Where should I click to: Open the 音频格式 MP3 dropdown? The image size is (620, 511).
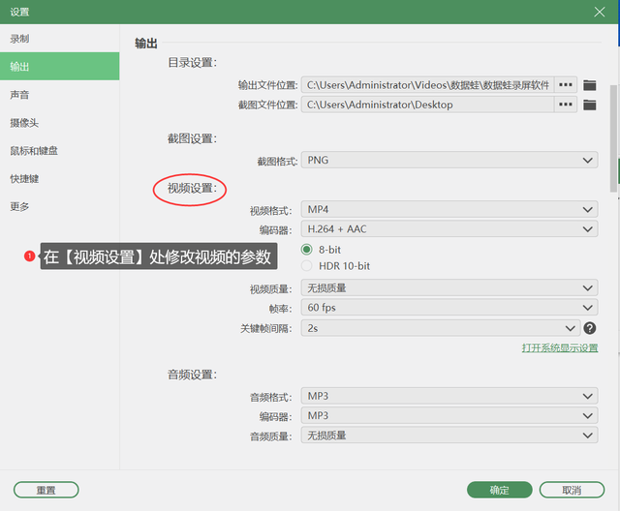[449, 396]
